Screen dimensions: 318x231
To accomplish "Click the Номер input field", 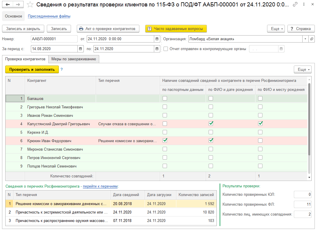I will (x=54, y=39).
